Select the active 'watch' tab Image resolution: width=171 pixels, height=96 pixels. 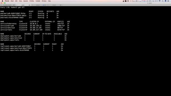(24, 5)
